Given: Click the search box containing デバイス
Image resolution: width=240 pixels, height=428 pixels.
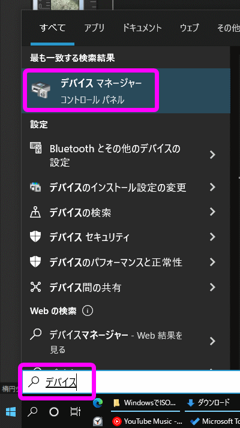Looking at the screenshot, I should coord(131,382).
